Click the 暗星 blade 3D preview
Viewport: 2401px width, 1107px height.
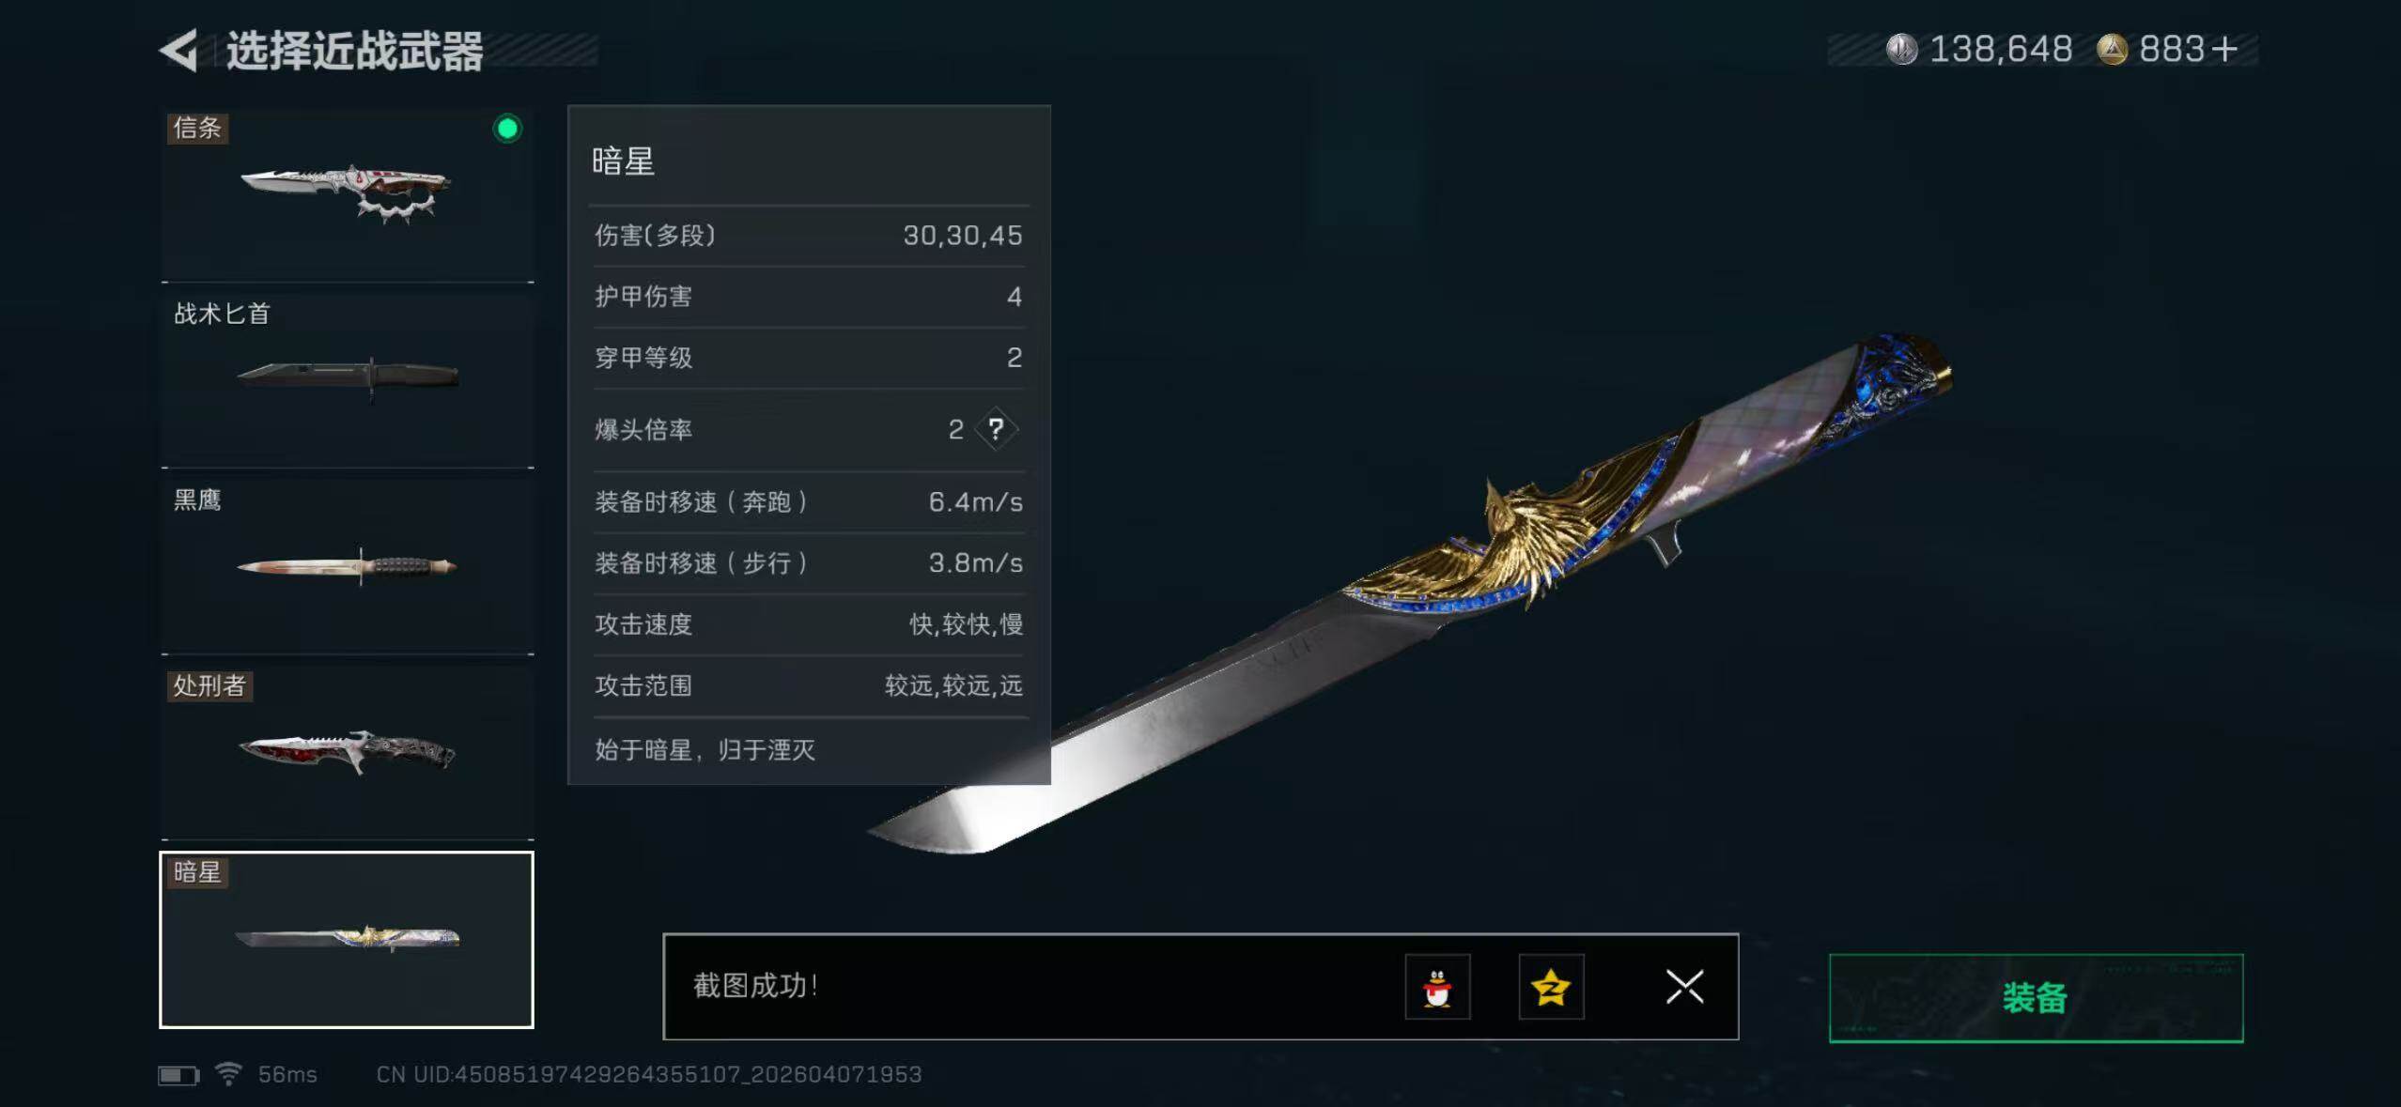tap(1409, 593)
